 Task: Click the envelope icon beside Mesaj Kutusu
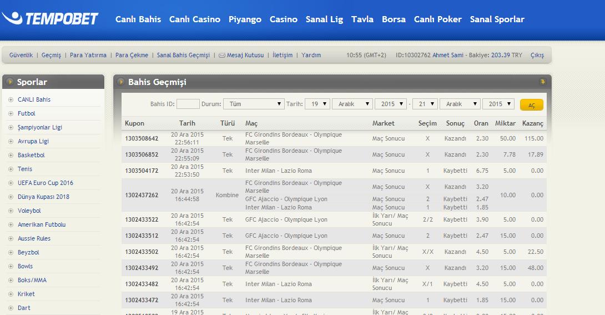tap(222, 56)
